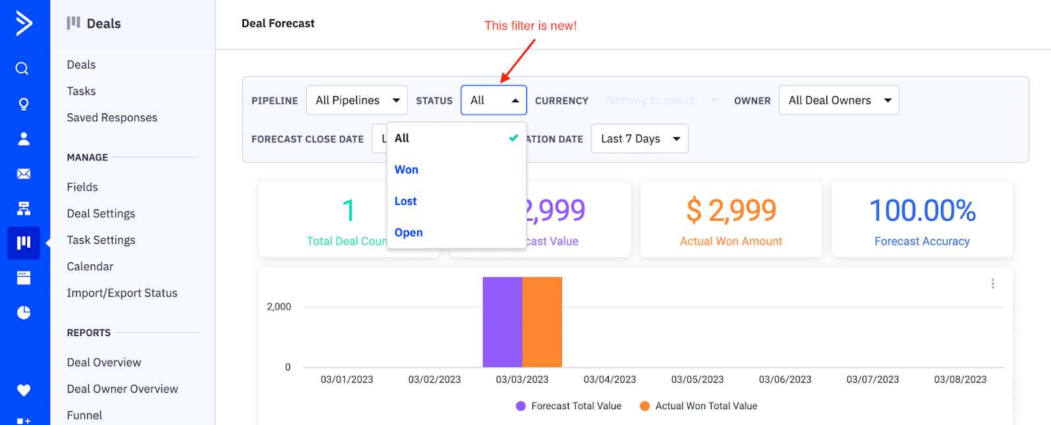Click the lightbulb icon in sidebar
Image resolution: width=1051 pixels, height=425 pixels.
[24, 104]
